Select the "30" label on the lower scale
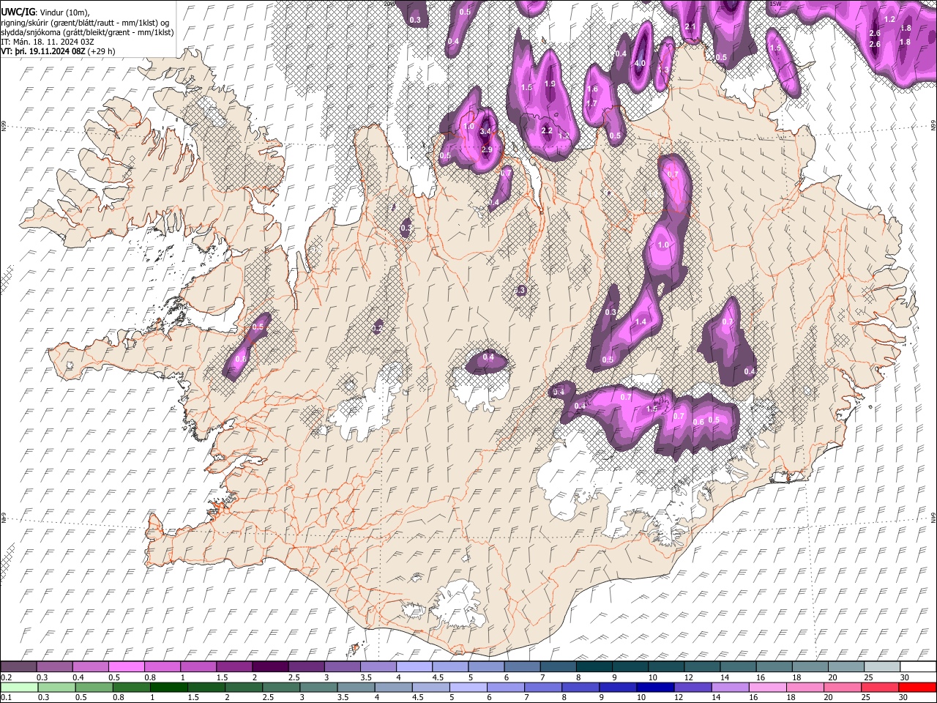This screenshot has width=937, height=703. click(x=903, y=697)
